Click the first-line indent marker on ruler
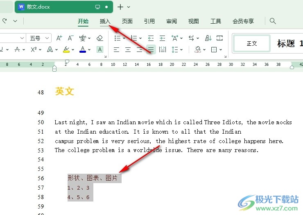Viewport: 303px width, 215px height. [x=67, y=62]
